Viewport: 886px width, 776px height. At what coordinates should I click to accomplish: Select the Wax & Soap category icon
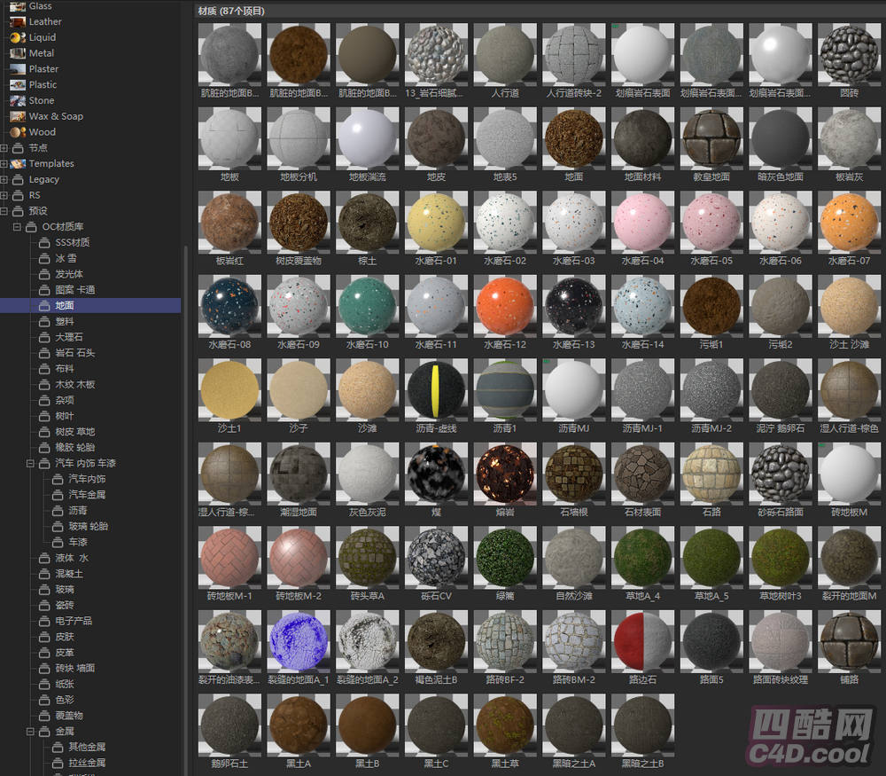tap(18, 116)
